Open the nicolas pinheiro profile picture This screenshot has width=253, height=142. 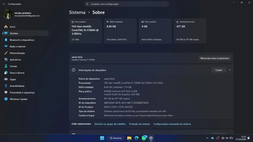[7, 14]
